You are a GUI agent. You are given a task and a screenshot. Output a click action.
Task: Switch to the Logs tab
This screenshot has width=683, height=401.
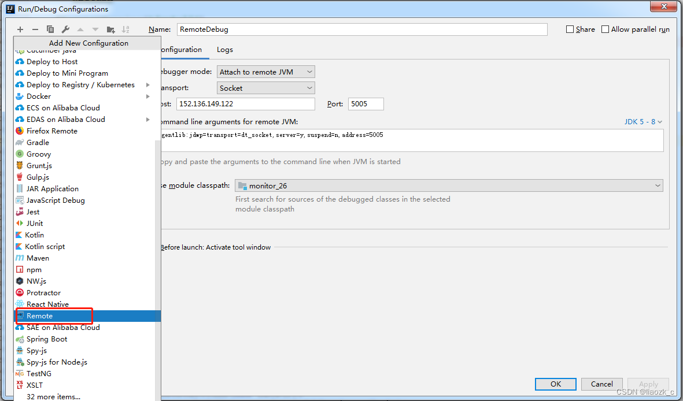point(225,50)
